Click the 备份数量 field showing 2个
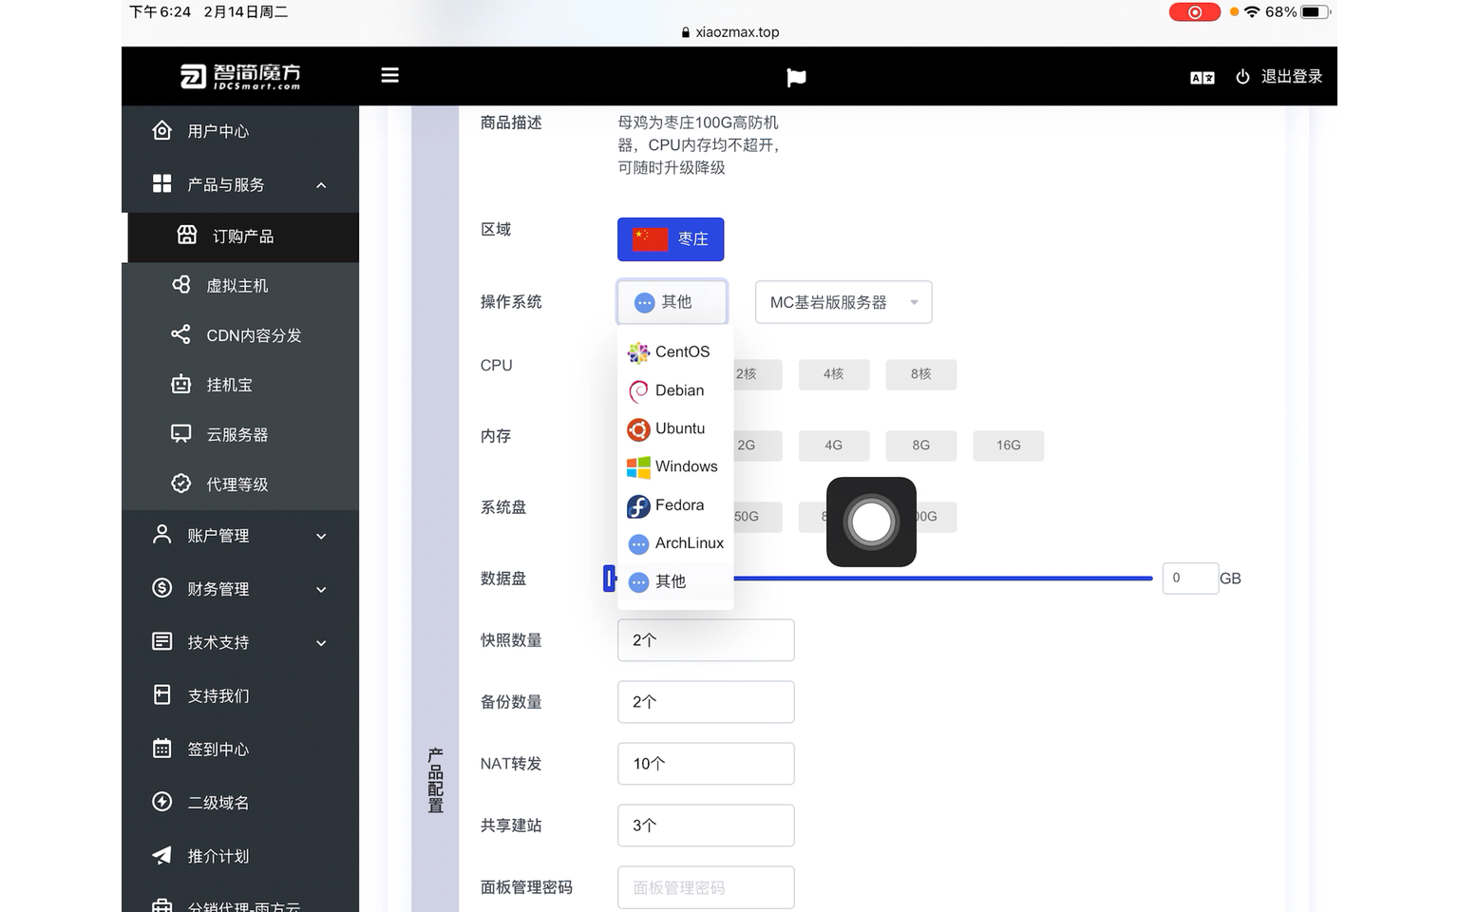This screenshot has height=912, width=1459. (706, 702)
